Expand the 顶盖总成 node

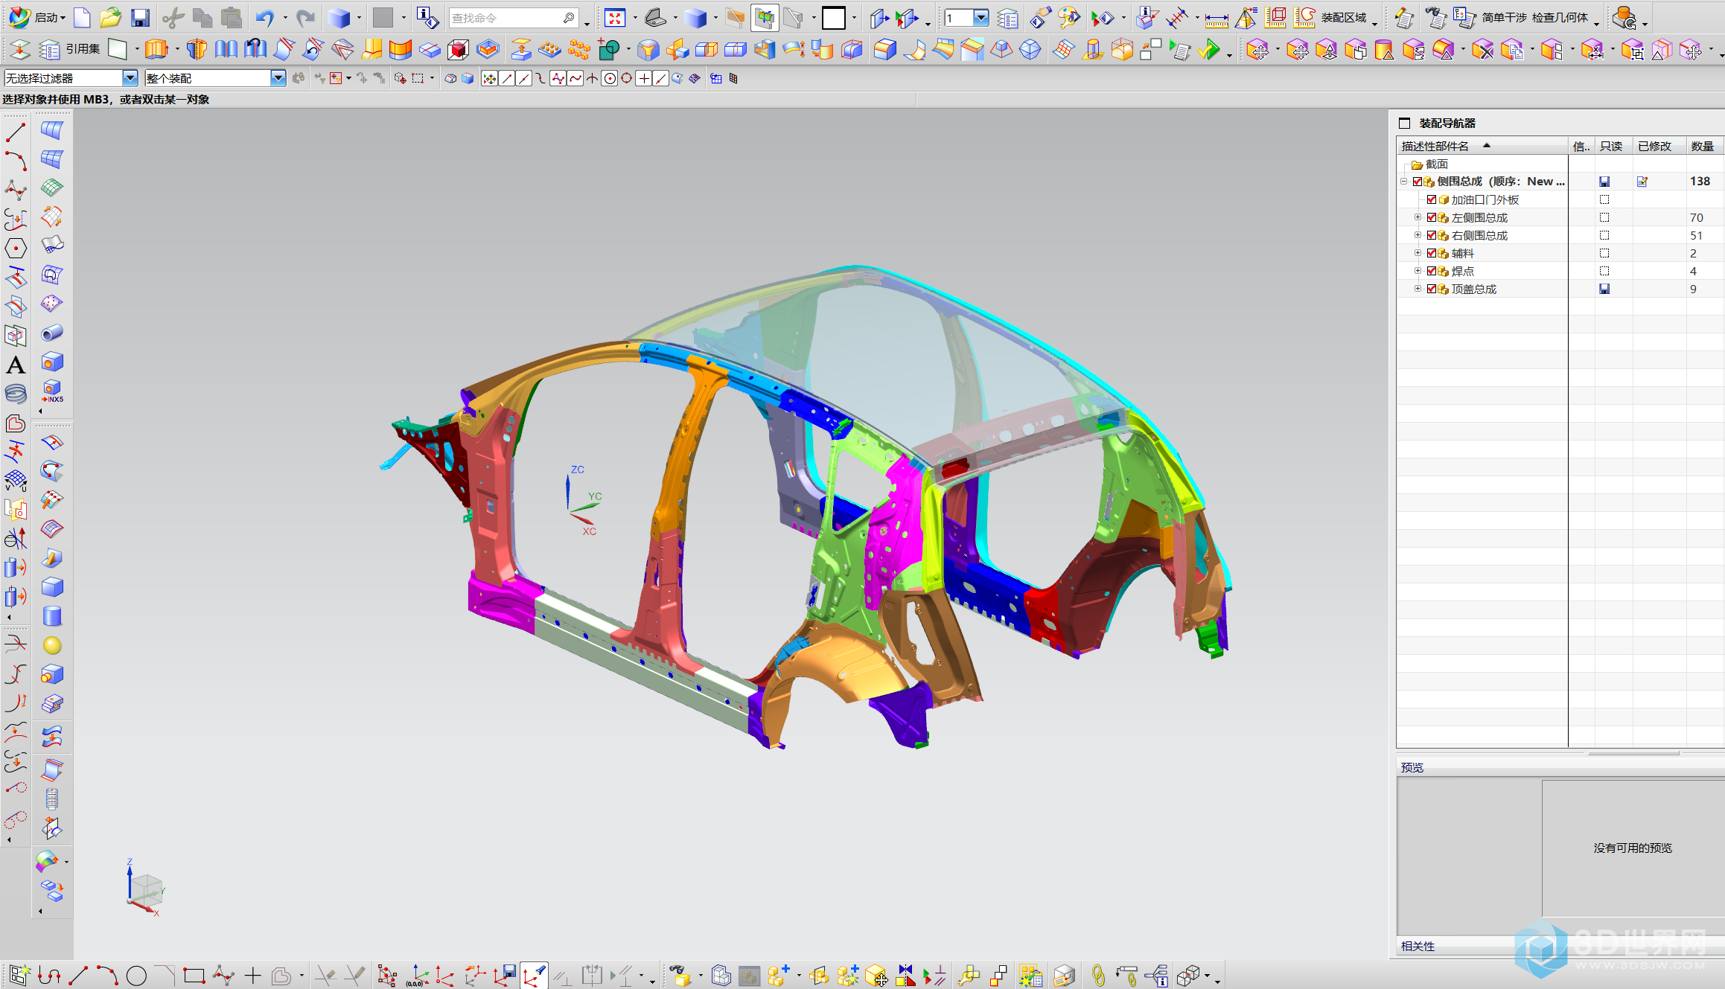tap(1418, 289)
